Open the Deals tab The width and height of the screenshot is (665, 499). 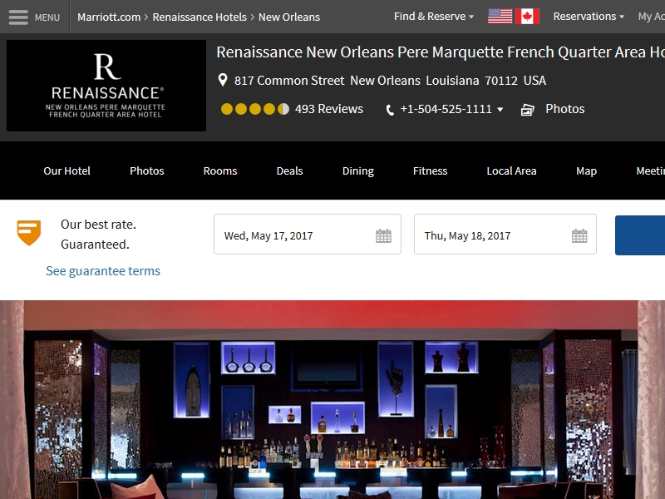[x=289, y=170]
